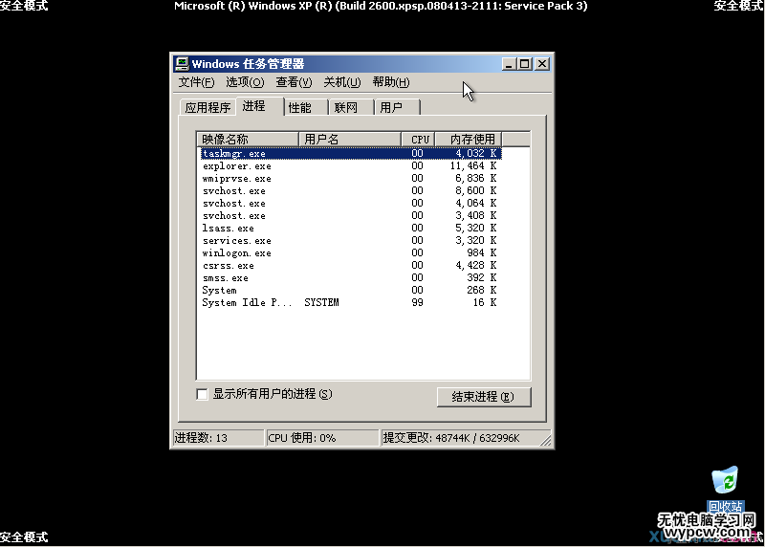Close the Task Manager window
765x547 pixels.
[542, 64]
